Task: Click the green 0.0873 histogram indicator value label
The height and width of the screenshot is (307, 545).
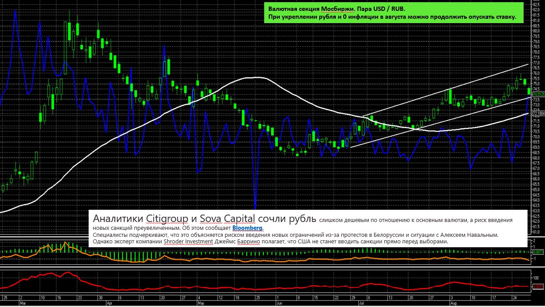Action: point(538,252)
